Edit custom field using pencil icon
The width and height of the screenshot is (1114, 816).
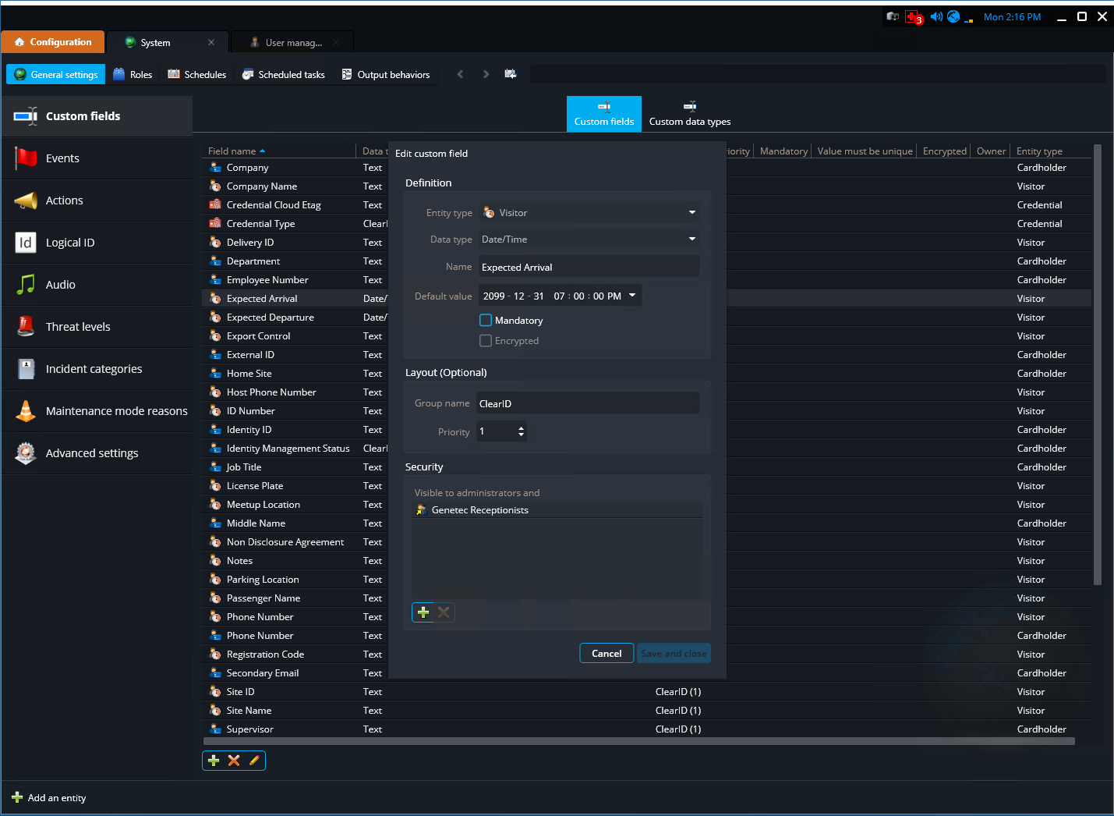(253, 760)
